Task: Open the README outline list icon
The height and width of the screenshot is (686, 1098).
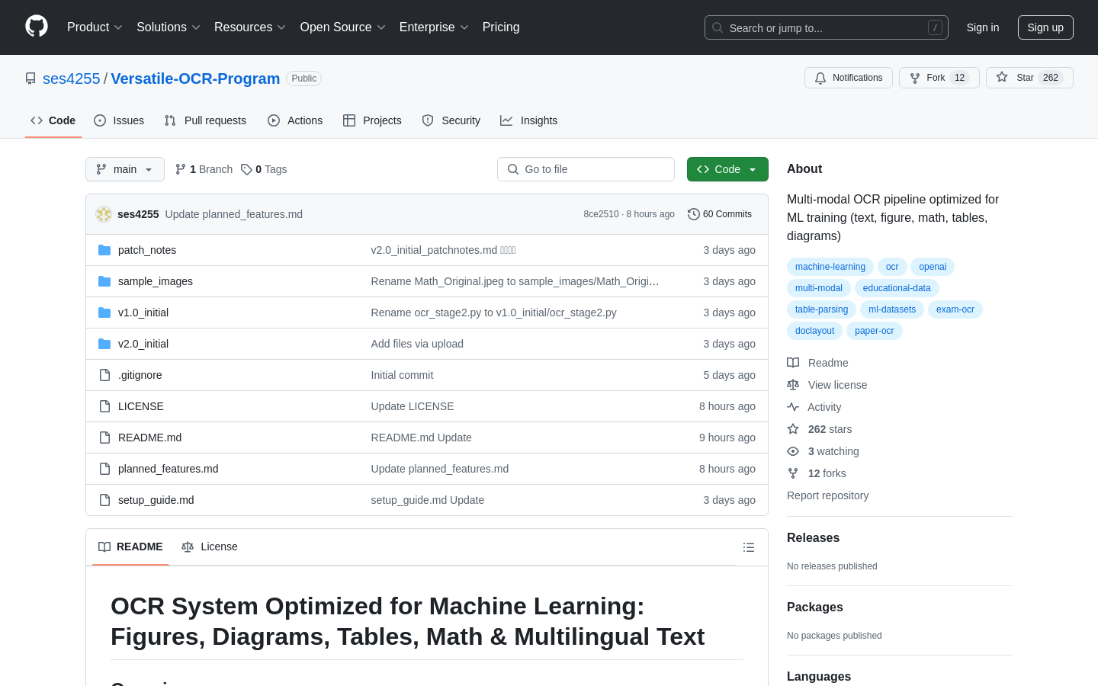Action: pyautogui.click(x=749, y=547)
